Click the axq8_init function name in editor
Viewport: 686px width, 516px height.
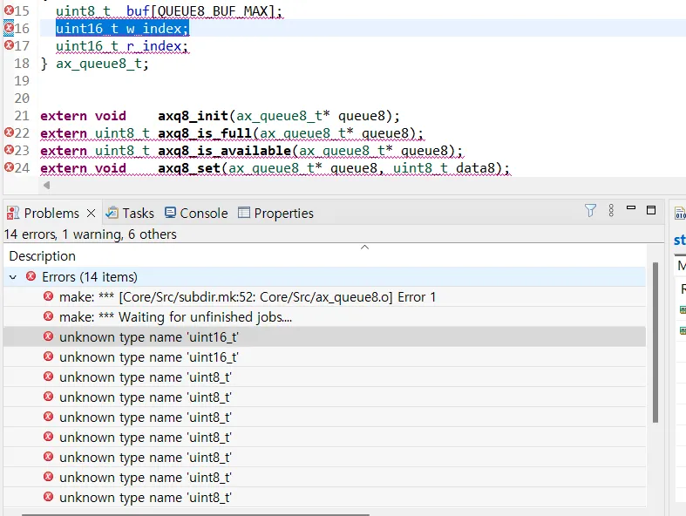[192, 116]
